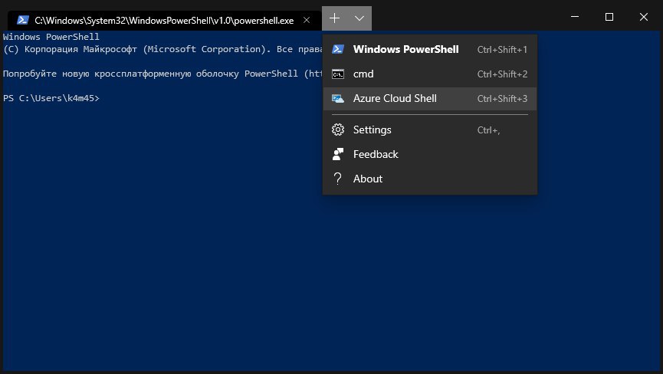Click the Azure Cloud Shell icon
Image resolution: width=663 pixels, height=374 pixels.
[338, 98]
